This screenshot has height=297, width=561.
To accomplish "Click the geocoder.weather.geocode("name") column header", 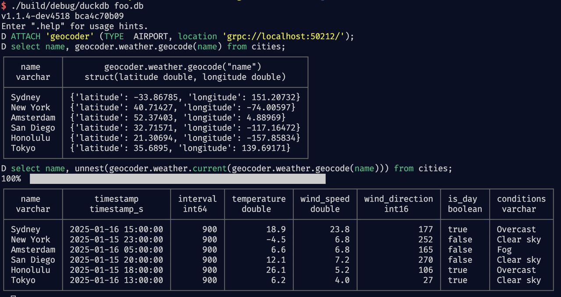I will coord(182,67).
